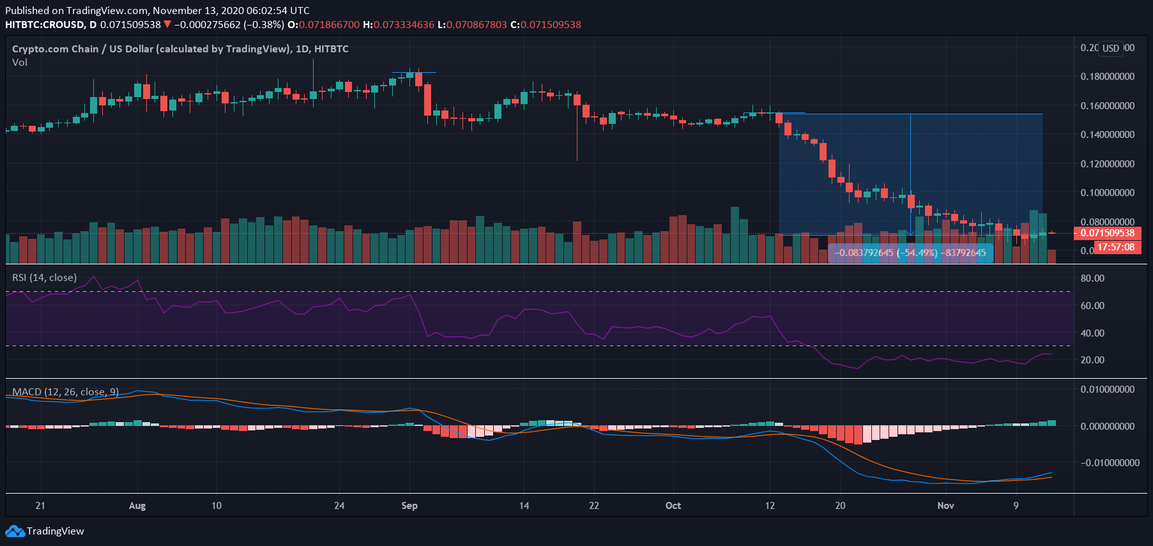Screen dimensions: 1153x546
Task: Click the open value O:0.071866700
Action: (324, 25)
